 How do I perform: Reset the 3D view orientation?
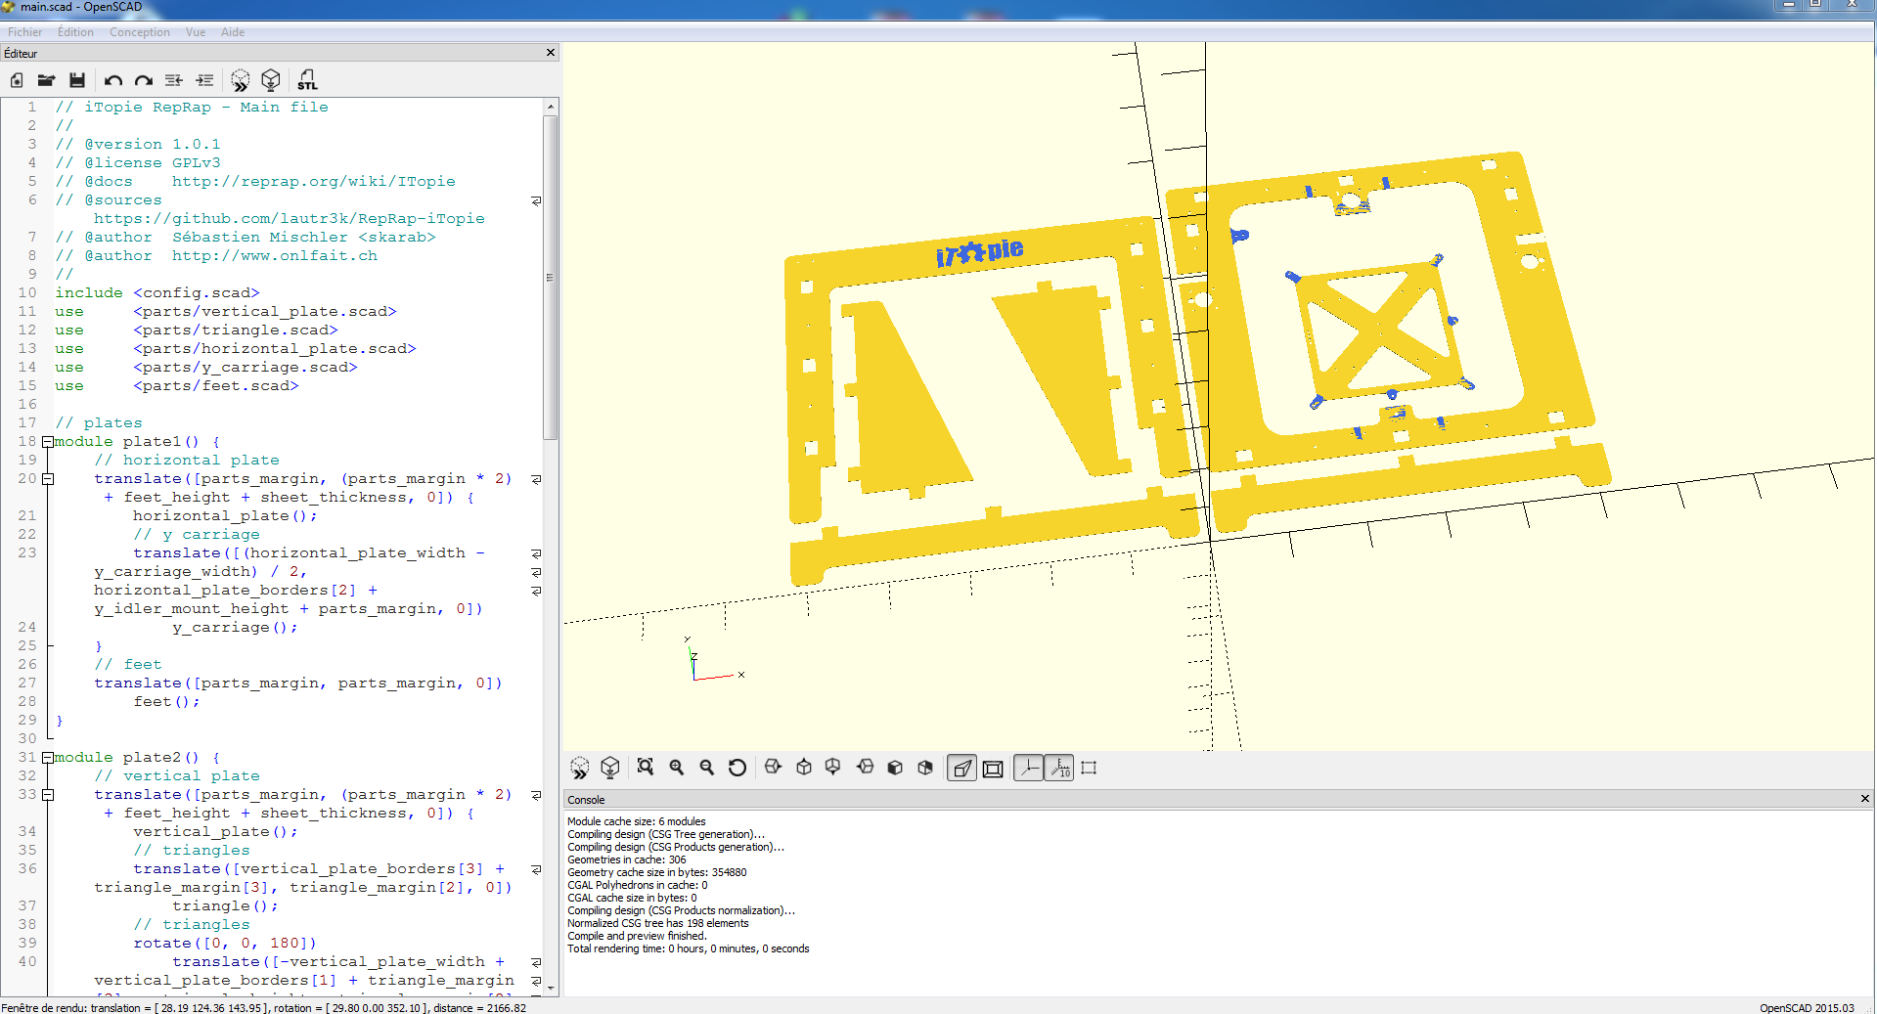coord(737,768)
